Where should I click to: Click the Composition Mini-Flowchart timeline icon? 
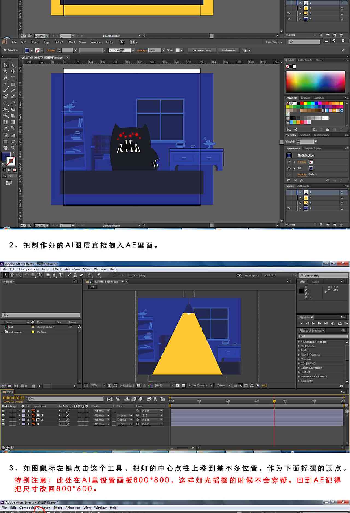click(x=109, y=399)
